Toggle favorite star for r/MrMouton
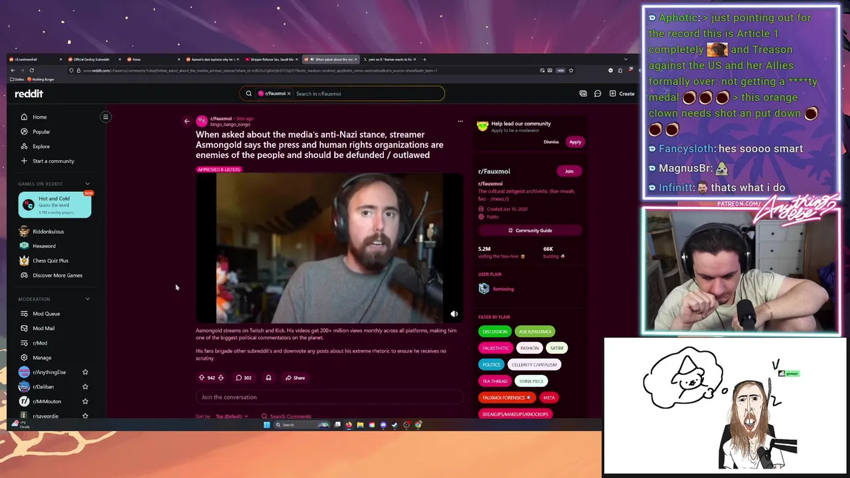 pos(85,402)
